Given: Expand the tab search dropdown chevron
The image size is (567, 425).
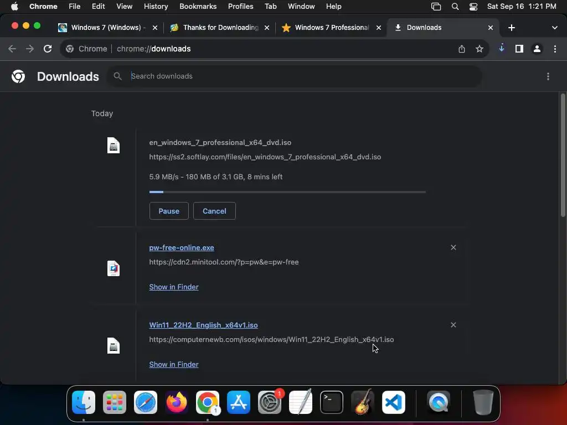Looking at the screenshot, I should [x=554, y=28].
